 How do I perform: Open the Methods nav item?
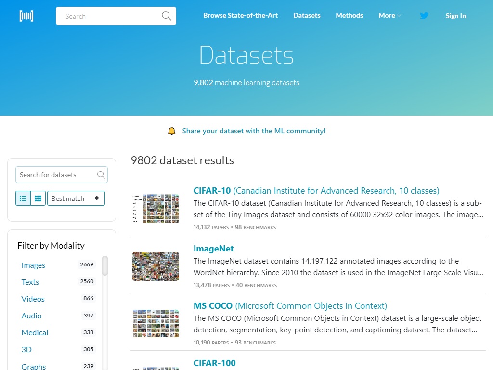pos(350,15)
